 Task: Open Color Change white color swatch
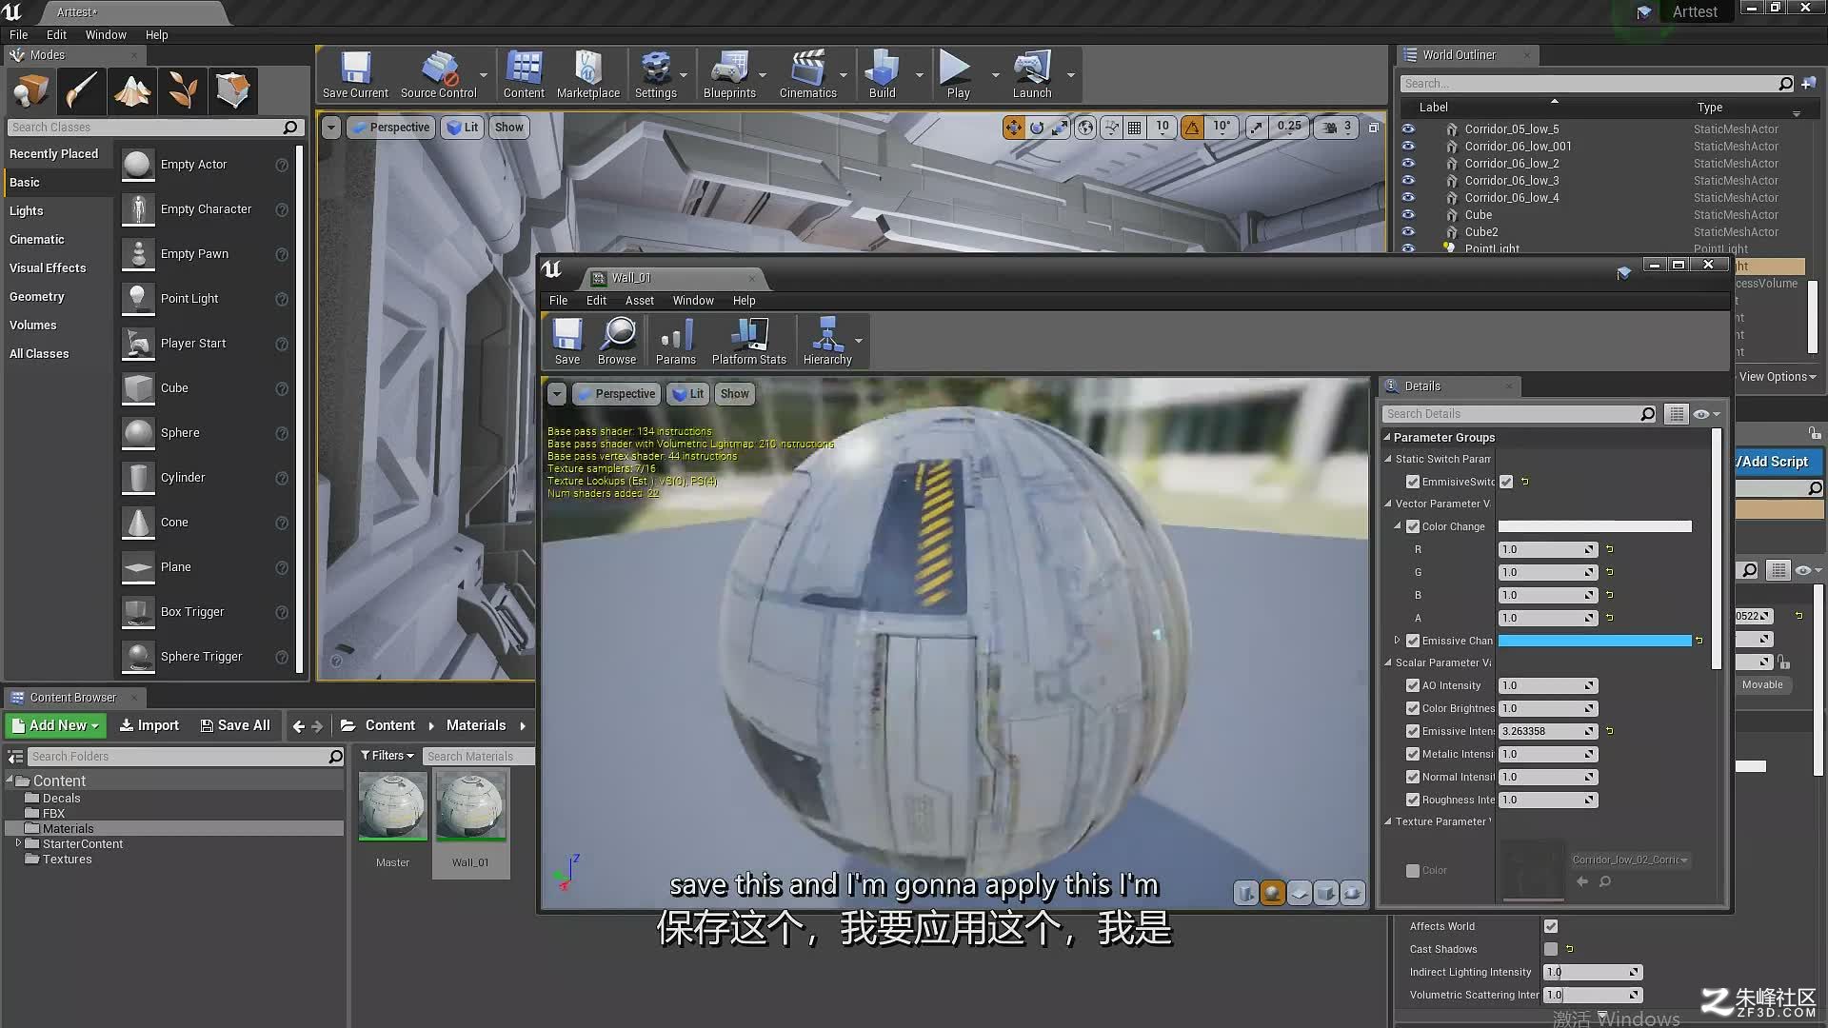[x=1595, y=526]
